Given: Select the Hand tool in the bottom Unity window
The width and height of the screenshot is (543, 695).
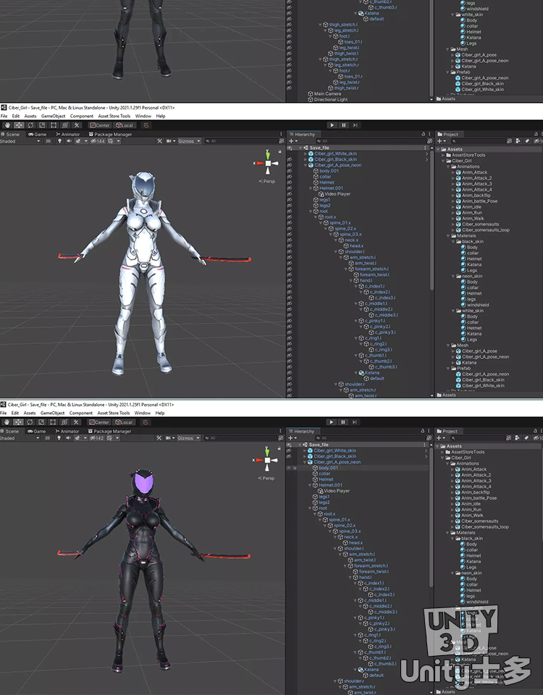Looking at the screenshot, I should coord(7,422).
